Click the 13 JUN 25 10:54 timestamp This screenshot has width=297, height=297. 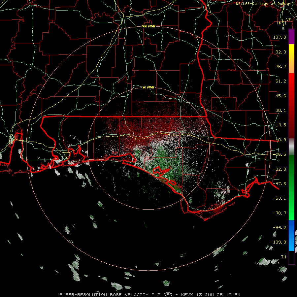(218, 295)
